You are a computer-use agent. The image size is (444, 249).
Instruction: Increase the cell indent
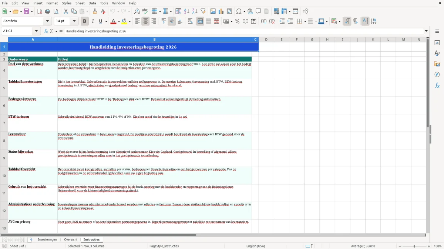coord(282,21)
